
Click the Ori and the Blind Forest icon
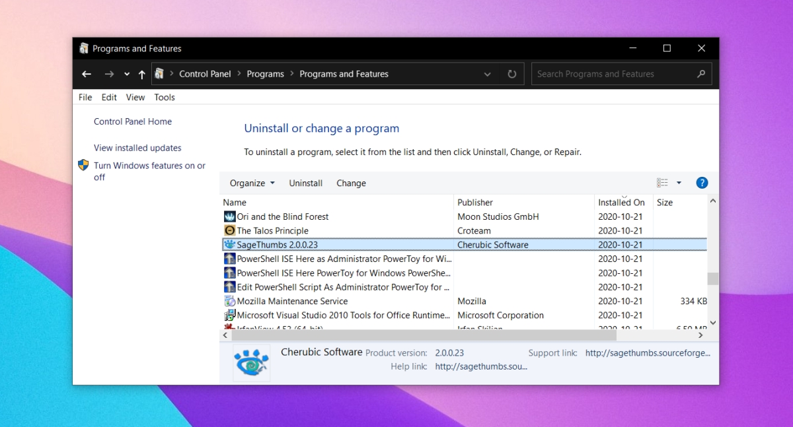(x=229, y=216)
